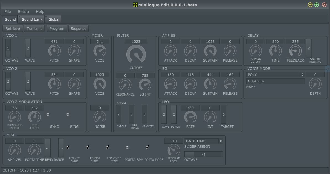Uncheck the LFO KEY SYNC checkbox

68,147
